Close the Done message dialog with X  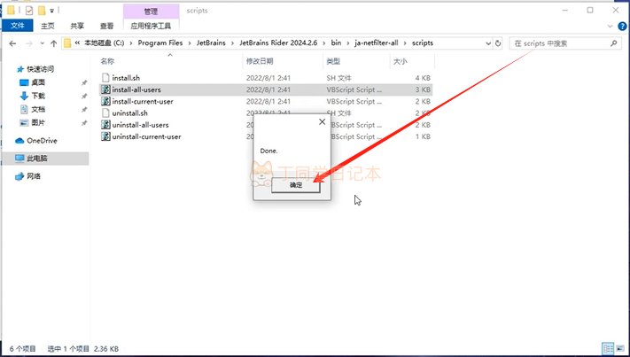pyautogui.click(x=319, y=123)
